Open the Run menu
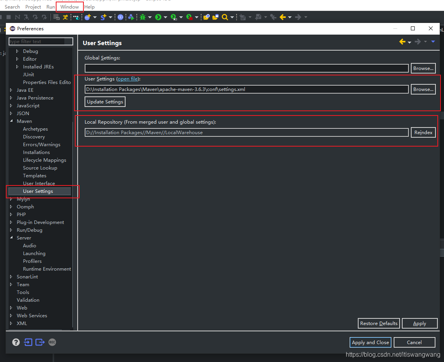The height and width of the screenshot is (362, 444). pos(51,7)
